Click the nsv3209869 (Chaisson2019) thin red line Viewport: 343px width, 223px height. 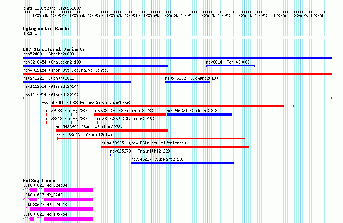[x=215, y=122]
